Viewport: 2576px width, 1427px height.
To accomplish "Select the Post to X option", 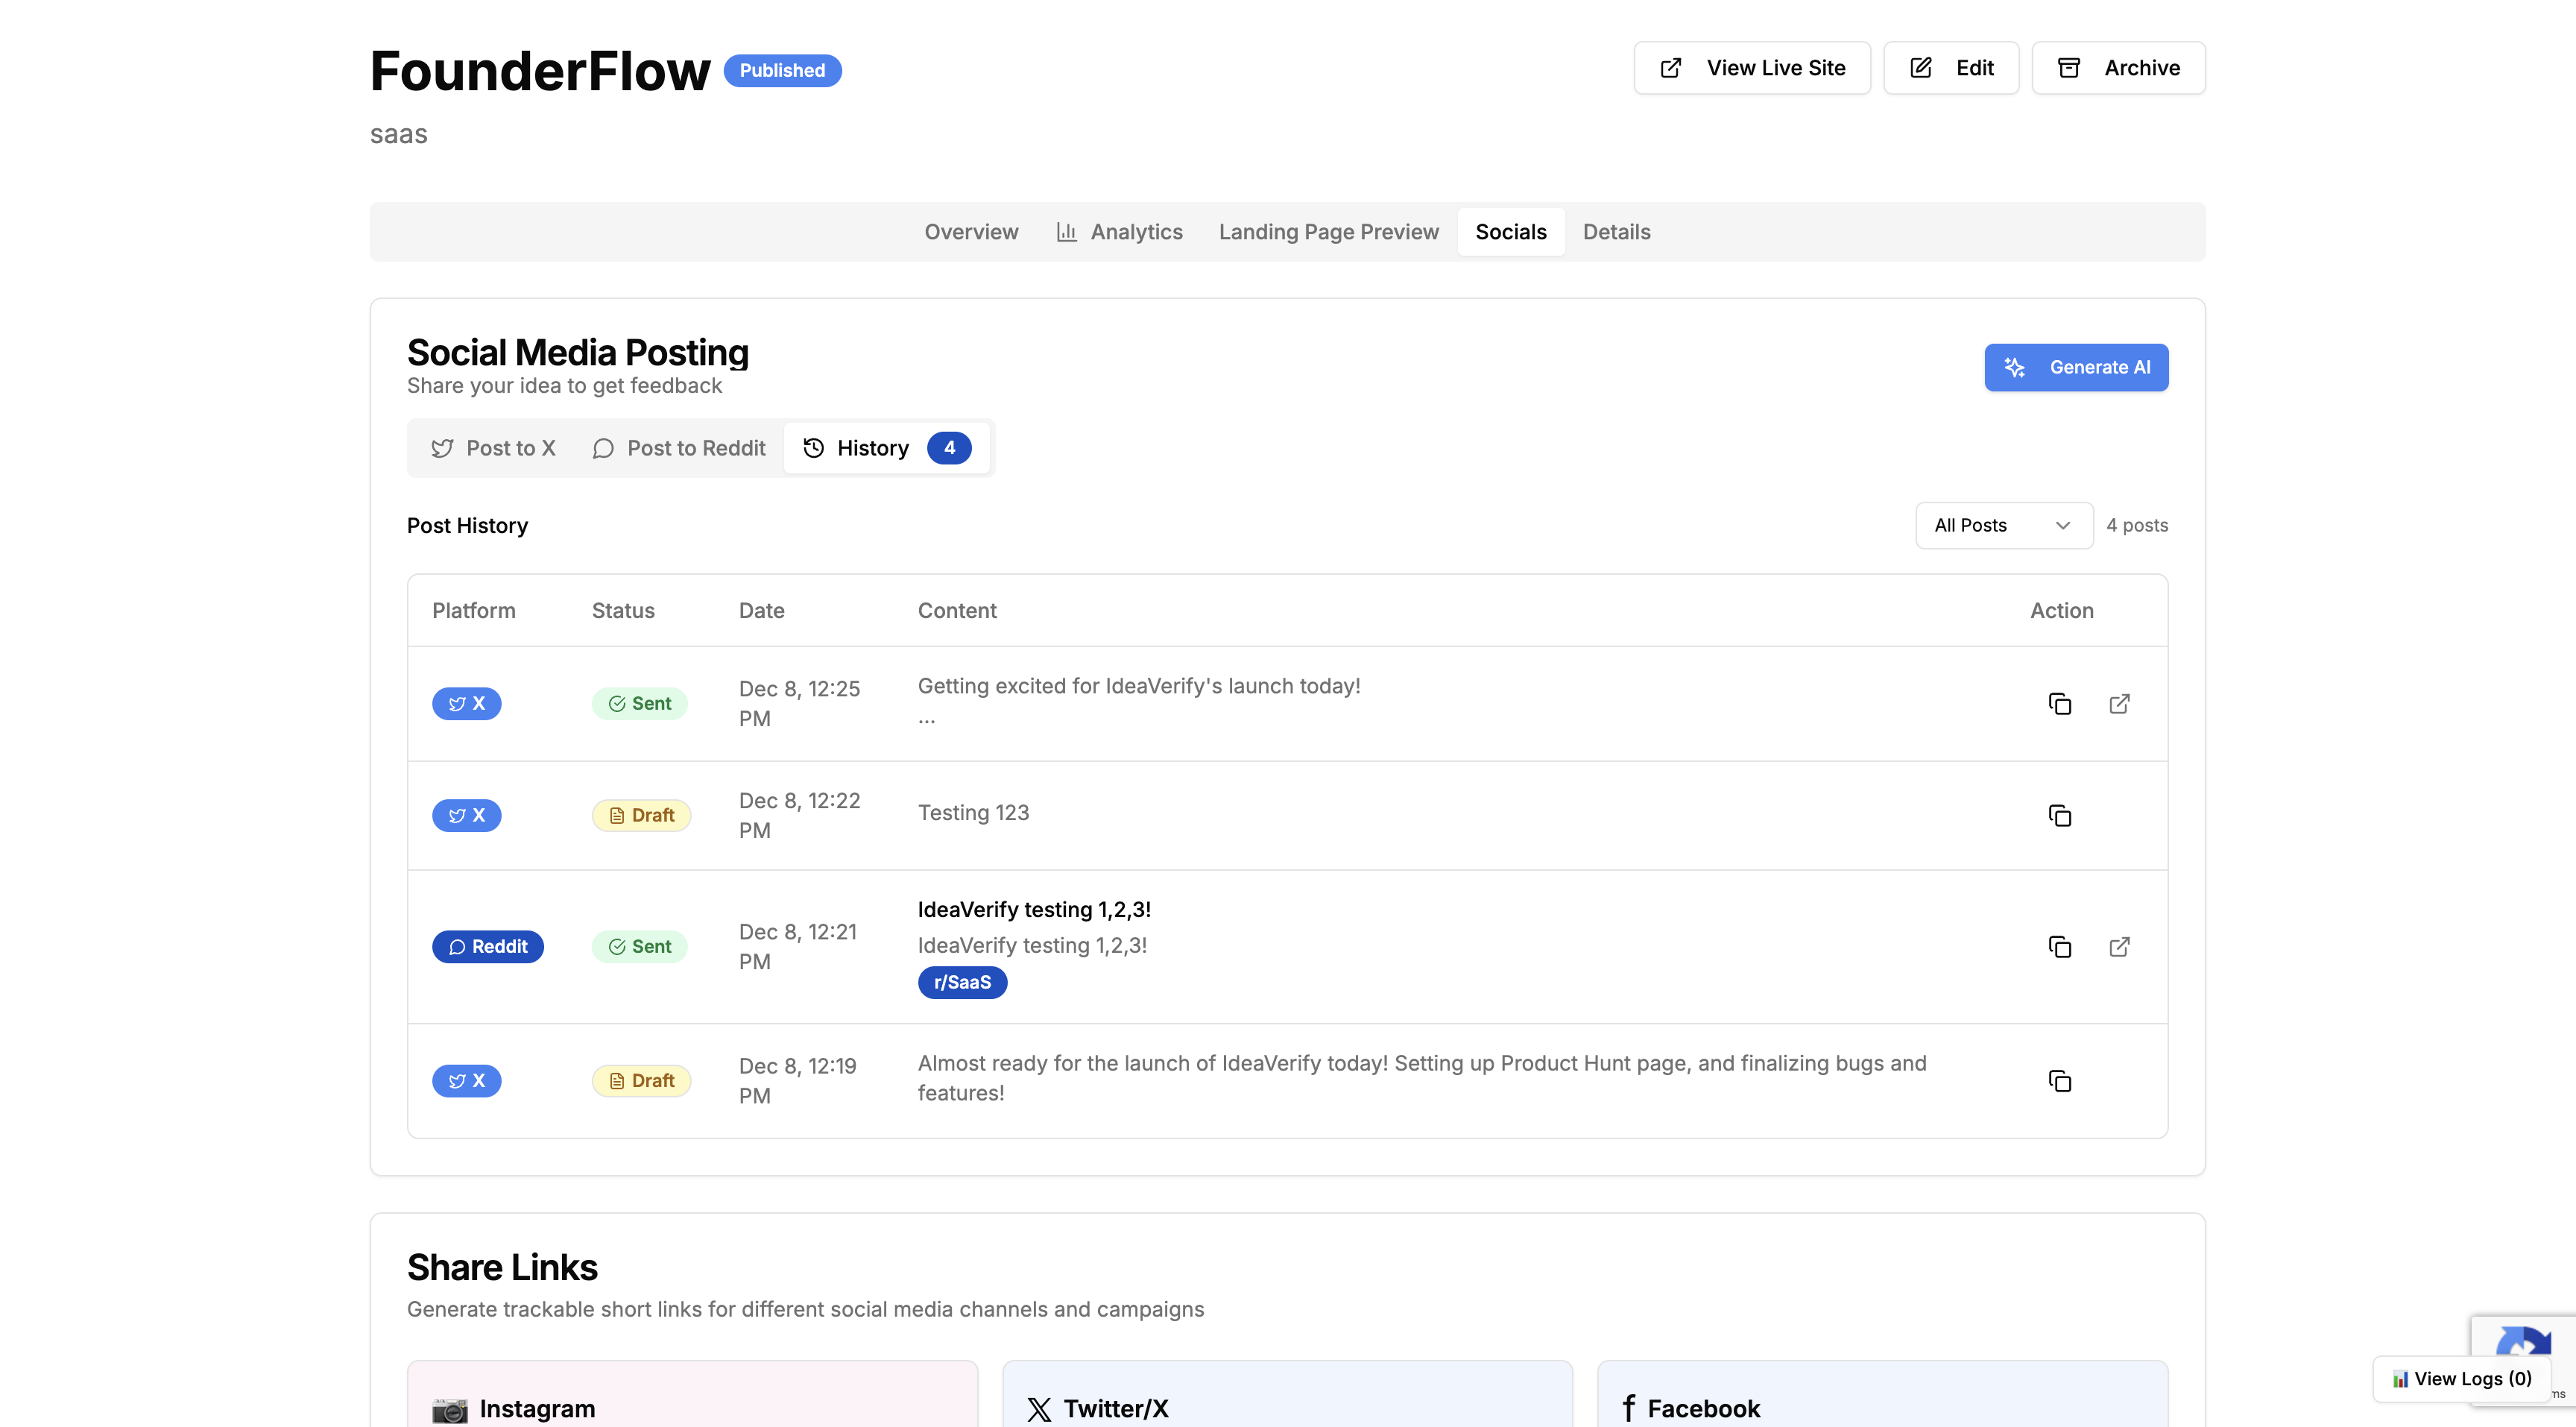I will click(493, 448).
